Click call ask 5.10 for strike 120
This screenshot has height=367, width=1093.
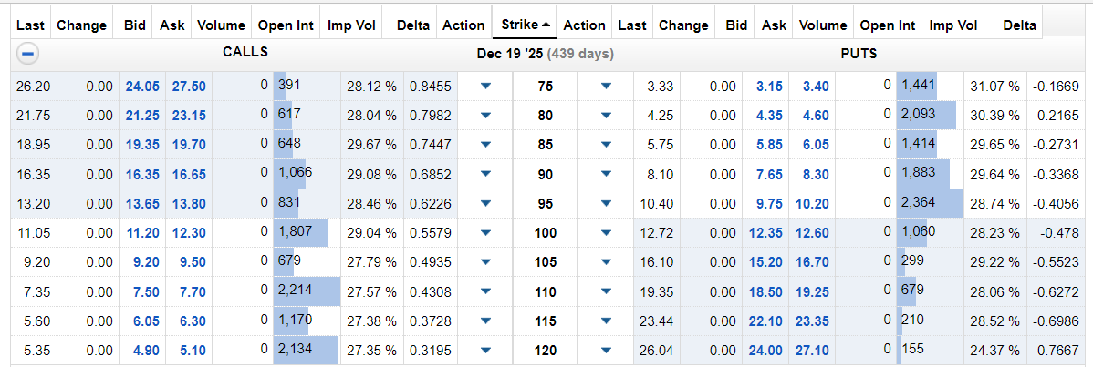192,351
